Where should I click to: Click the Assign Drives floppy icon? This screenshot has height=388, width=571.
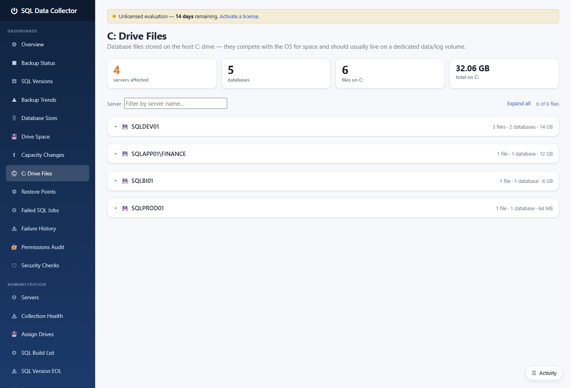(x=14, y=334)
